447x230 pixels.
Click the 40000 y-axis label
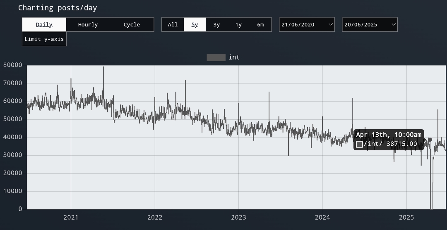pos(12,137)
